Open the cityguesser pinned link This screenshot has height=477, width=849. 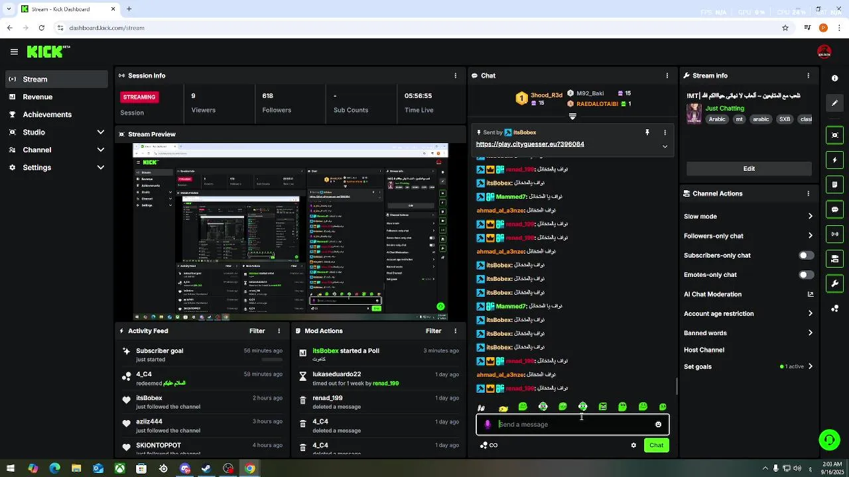click(530, 144)
